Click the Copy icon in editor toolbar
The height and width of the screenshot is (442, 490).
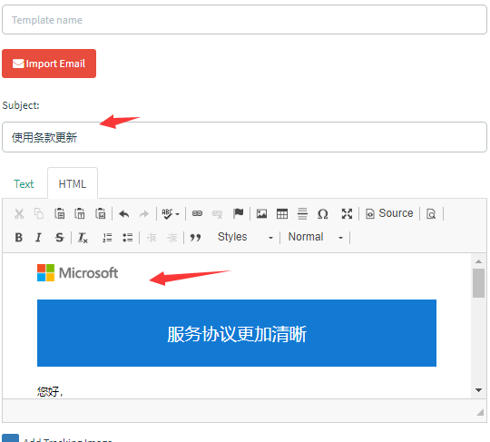[x=39, y=214]
